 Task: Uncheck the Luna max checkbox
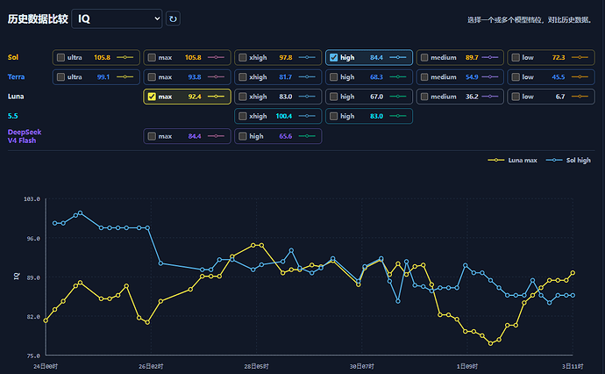tap(152, 97)
